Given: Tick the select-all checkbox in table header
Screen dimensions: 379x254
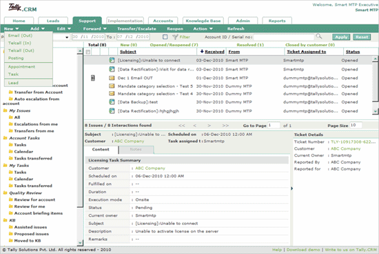Looking at the screenshot, I should click(88, 52).
